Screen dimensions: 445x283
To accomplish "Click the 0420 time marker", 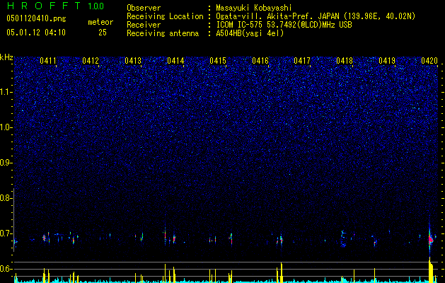I will [x=429, y=61].
